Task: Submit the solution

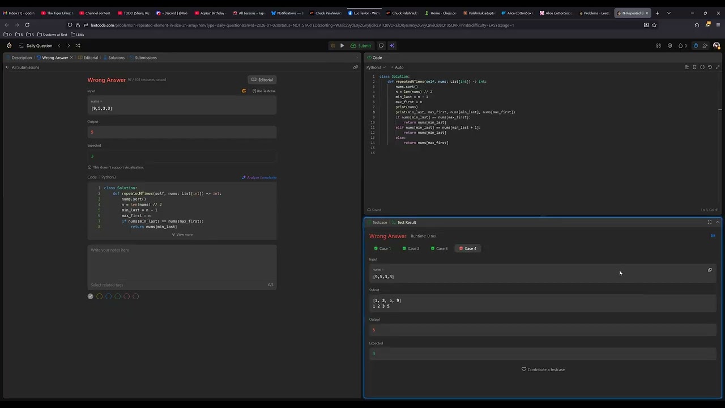Action: 361,46
